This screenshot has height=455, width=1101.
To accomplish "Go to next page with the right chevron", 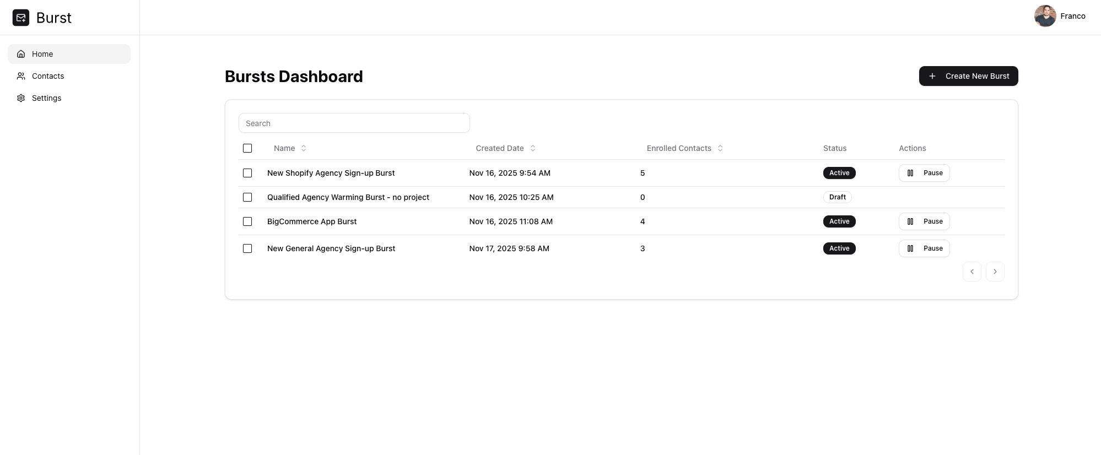I will [995, 272].
